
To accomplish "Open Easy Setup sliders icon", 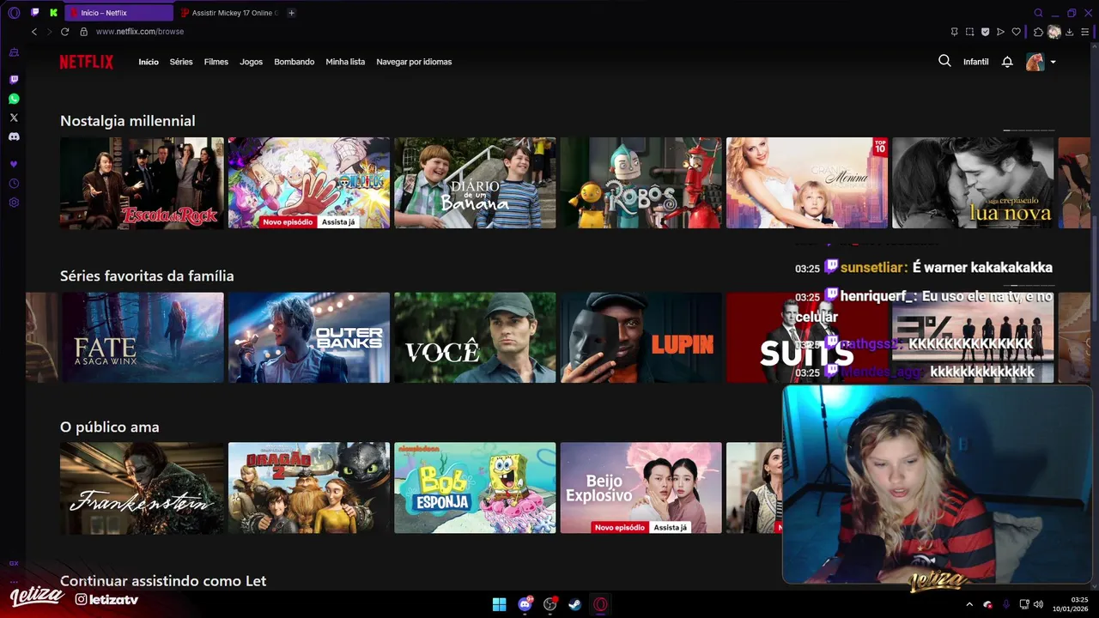I will [1084, 32].
